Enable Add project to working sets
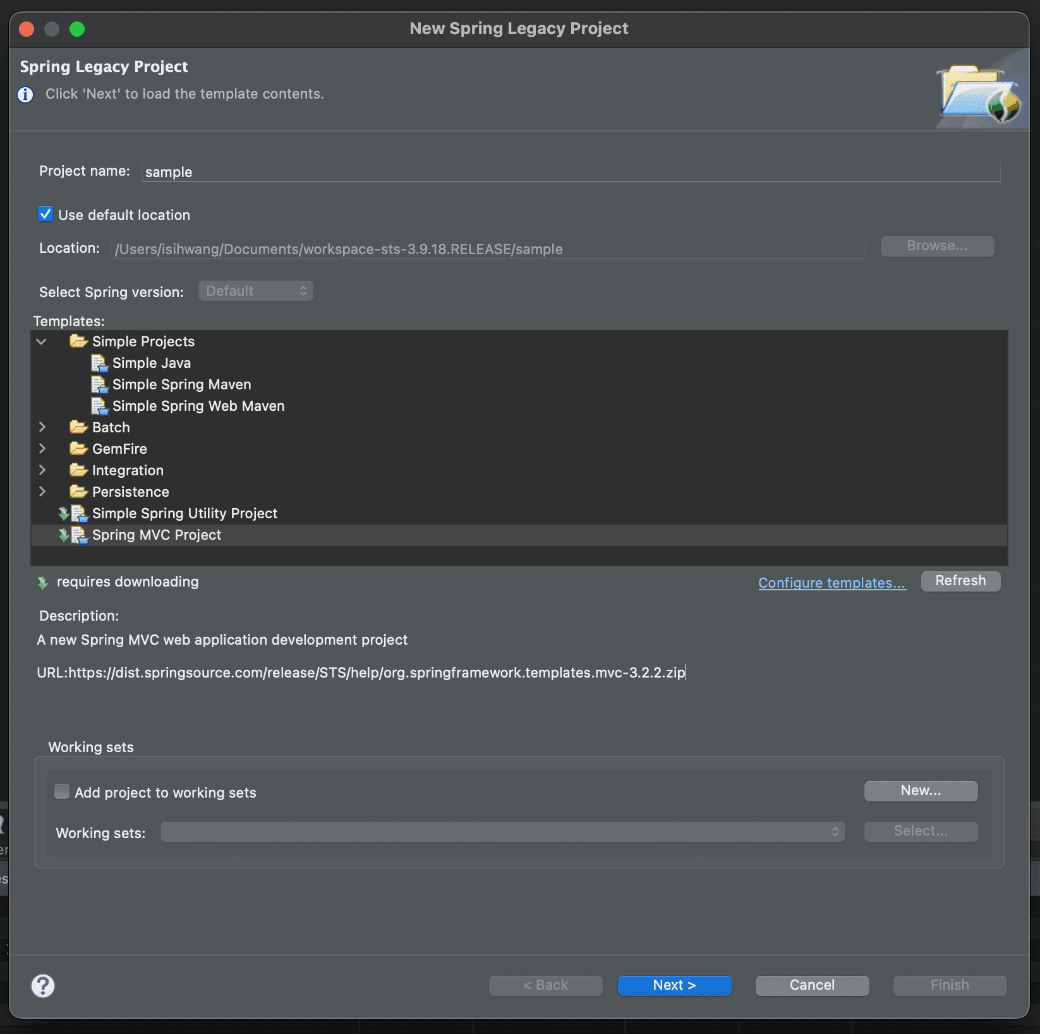Viewport: 1040px width, 1034px height. [x=62, y=791]
